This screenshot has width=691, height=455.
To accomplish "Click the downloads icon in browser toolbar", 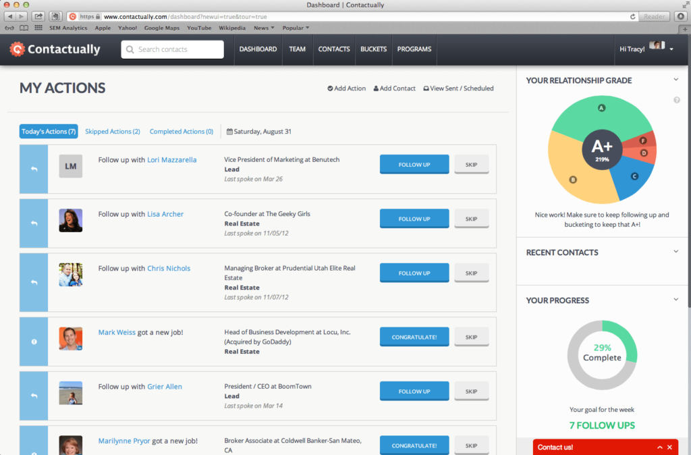I will [681, 16].
